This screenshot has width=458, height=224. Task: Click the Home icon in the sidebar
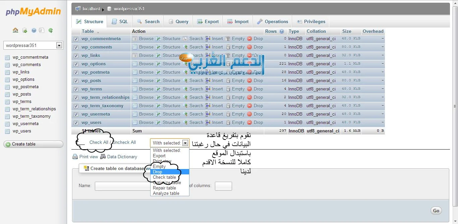(x=15, y=31)
